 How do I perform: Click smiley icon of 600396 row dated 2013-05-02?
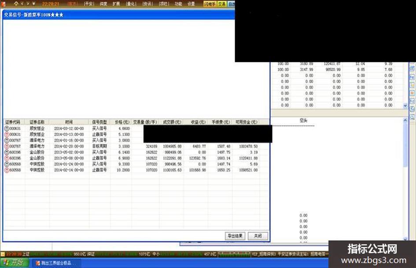7,152
